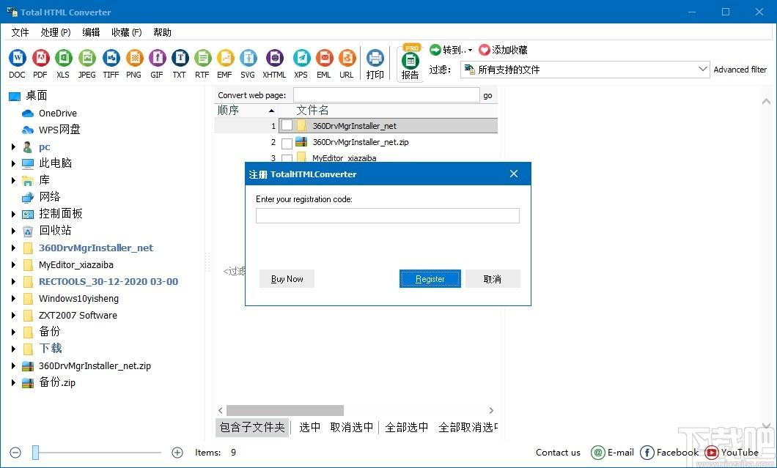Expand the 库 libraries node

click(x=13, y=179)
